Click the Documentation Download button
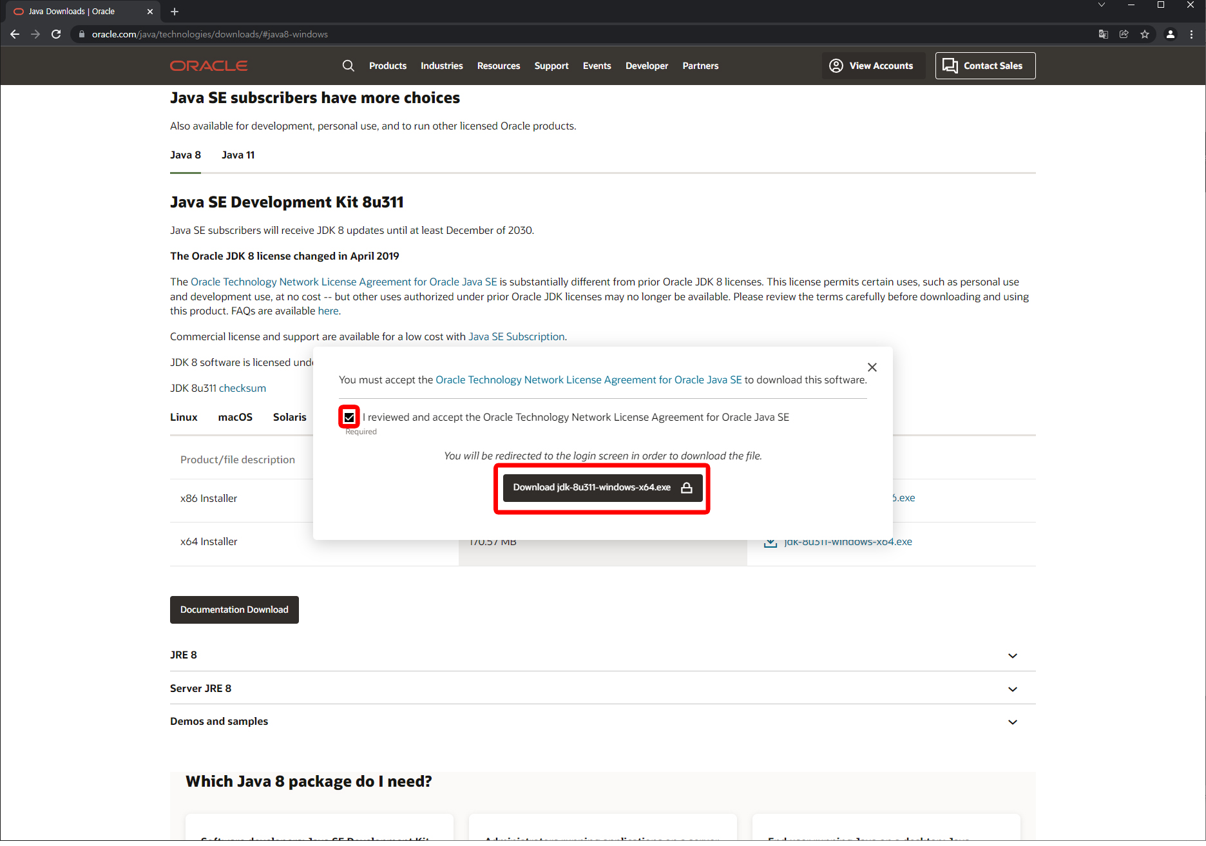 coord(235,610)
